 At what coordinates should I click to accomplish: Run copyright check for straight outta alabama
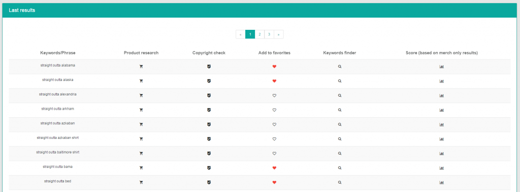[209, 66]
